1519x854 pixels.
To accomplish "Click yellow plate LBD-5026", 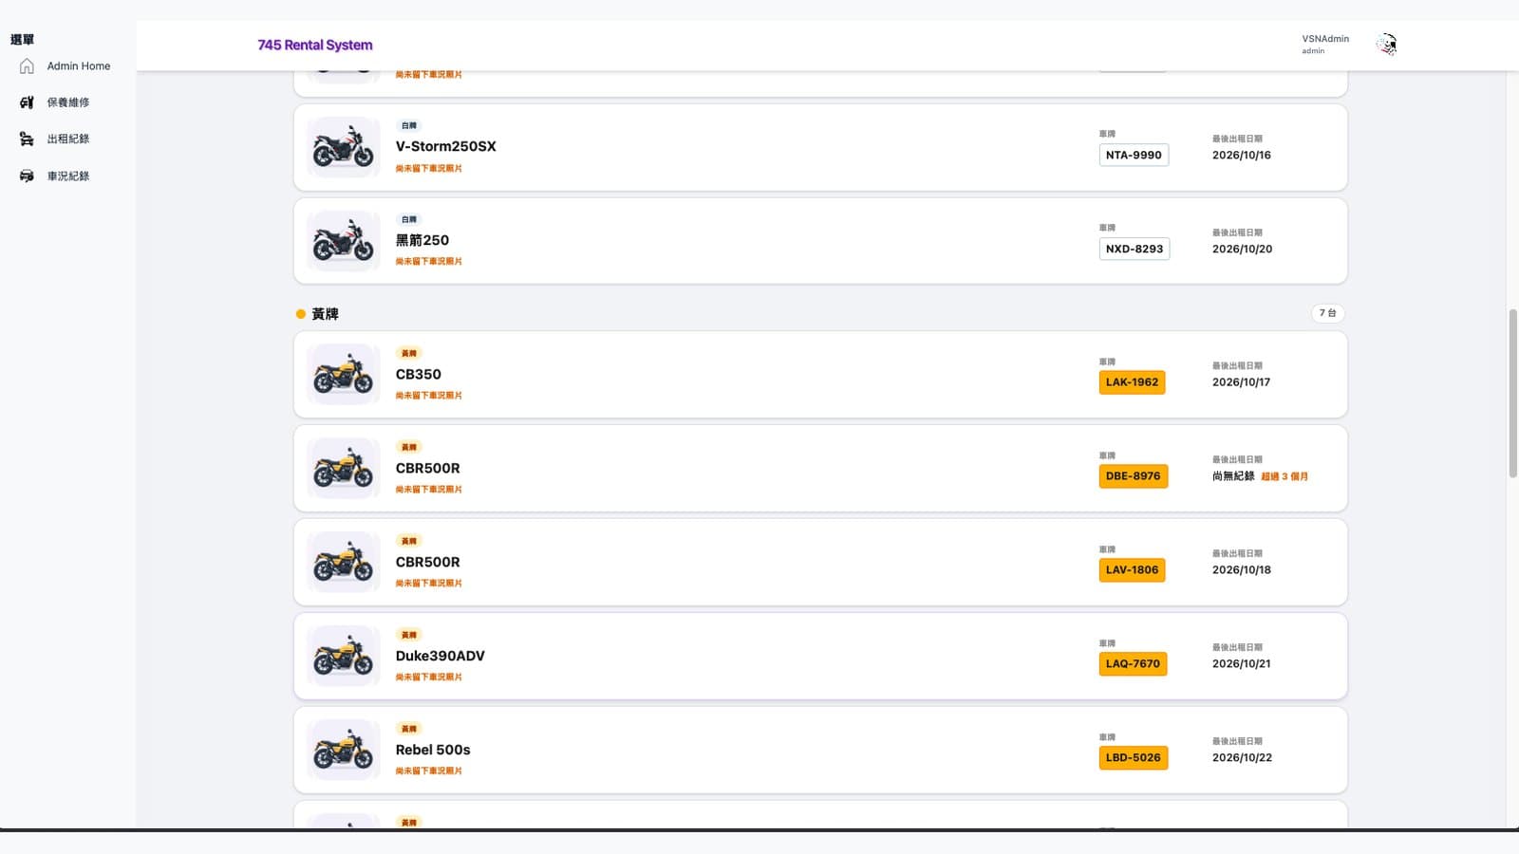I will tap(1133, 758).
